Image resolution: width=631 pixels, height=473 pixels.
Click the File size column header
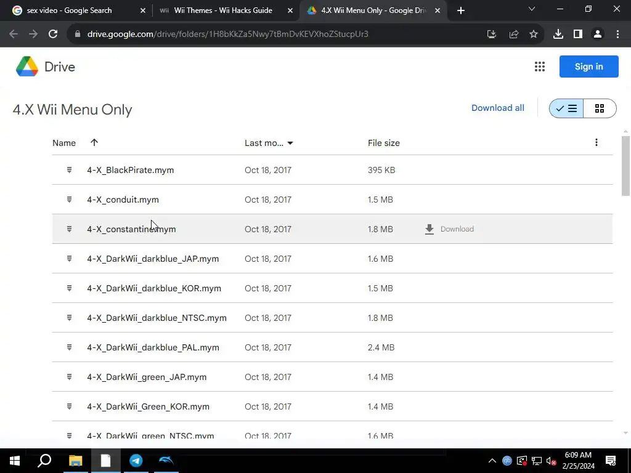(x=383, y=143)
